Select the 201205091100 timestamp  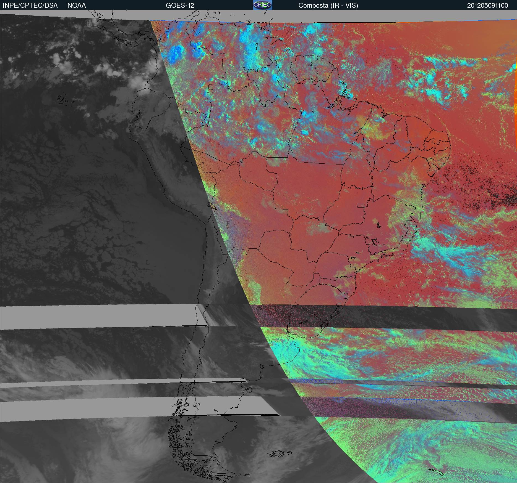pyautogui.click(x=488, y=6)
